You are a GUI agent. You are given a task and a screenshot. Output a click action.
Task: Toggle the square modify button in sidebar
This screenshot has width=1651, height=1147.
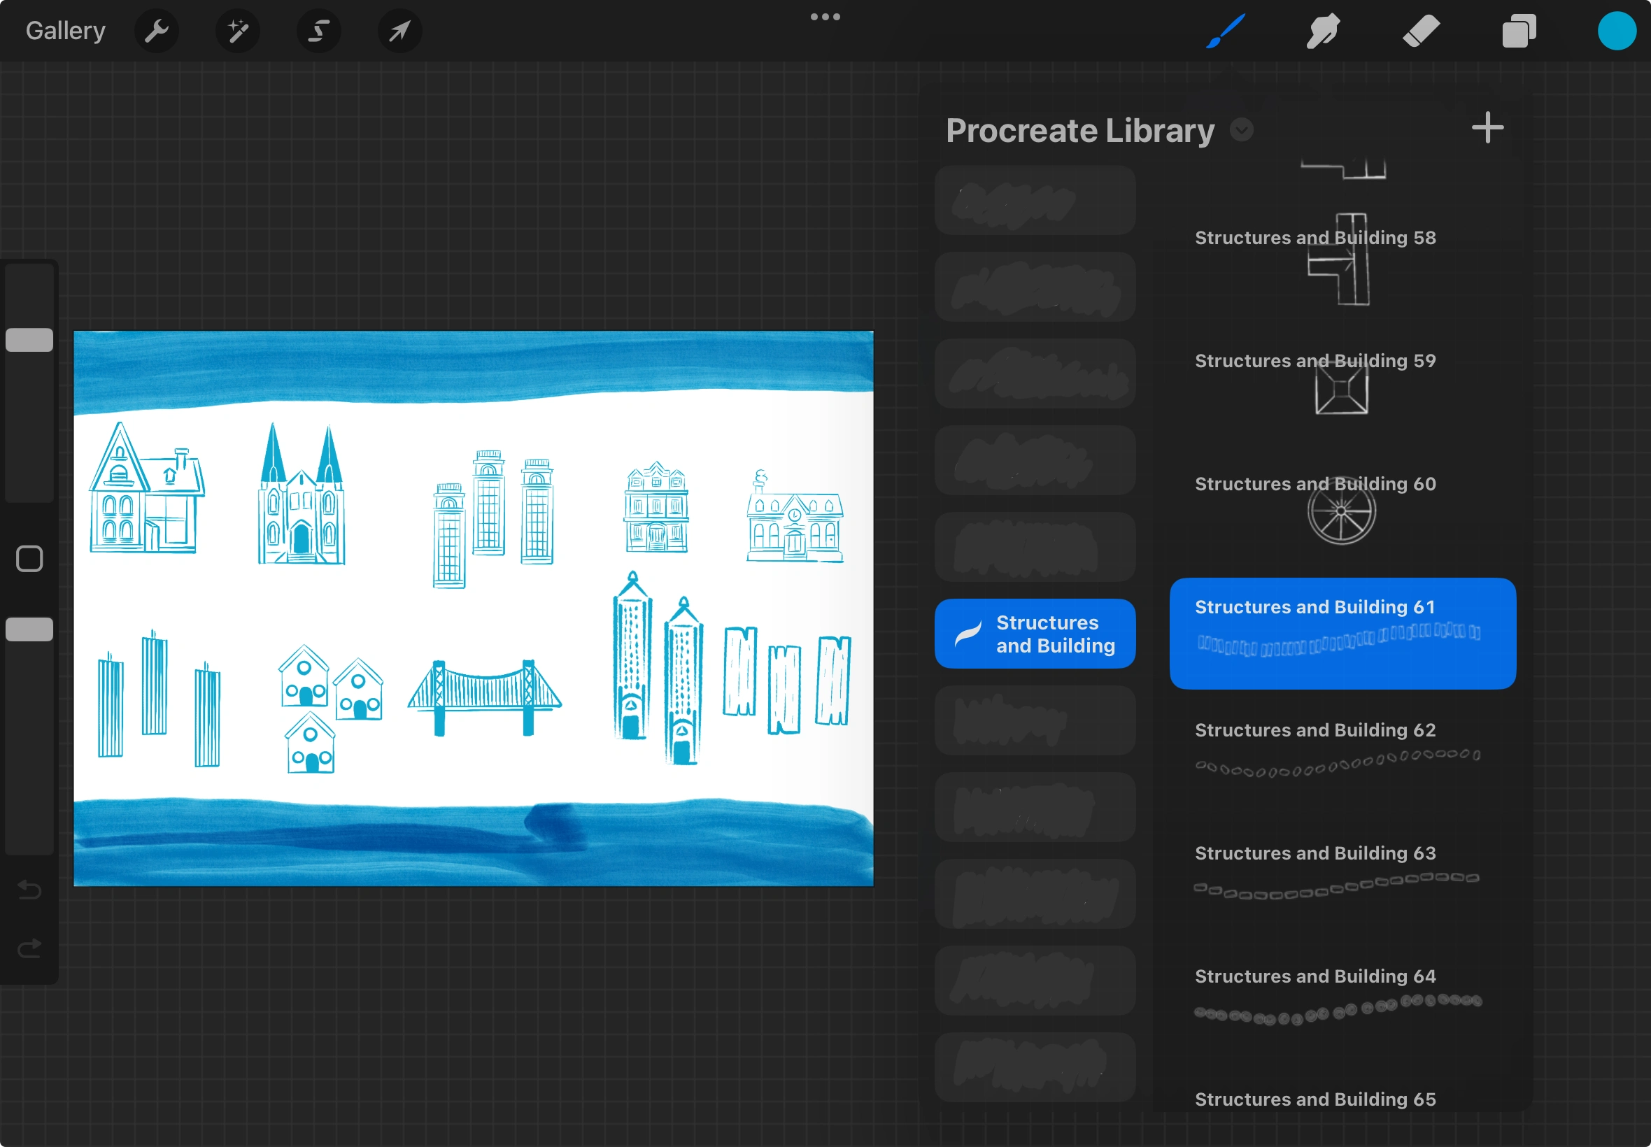point(29,558)
